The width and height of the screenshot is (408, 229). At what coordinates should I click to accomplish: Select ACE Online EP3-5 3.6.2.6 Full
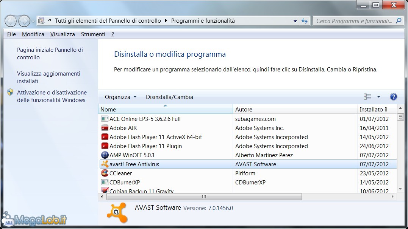point(145,119)
